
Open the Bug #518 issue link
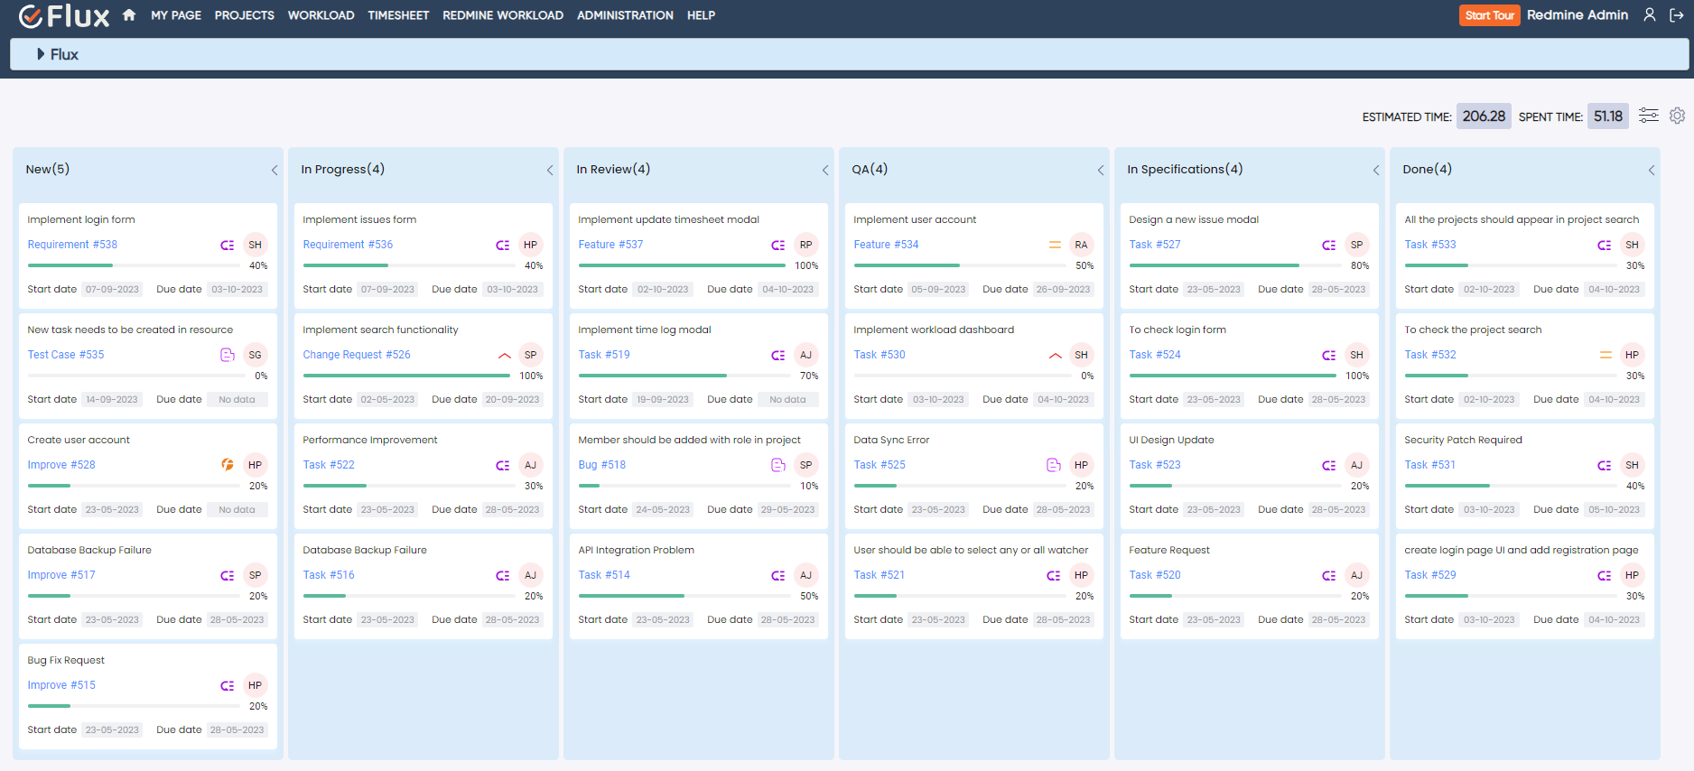(601, 465)
